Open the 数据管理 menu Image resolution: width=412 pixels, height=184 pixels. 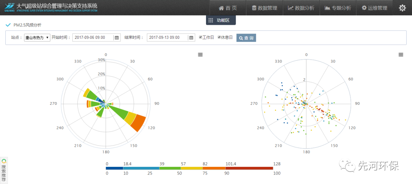[264, 8]
